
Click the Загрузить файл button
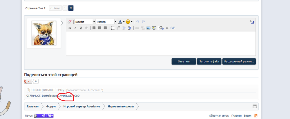(x=209, y=61)
